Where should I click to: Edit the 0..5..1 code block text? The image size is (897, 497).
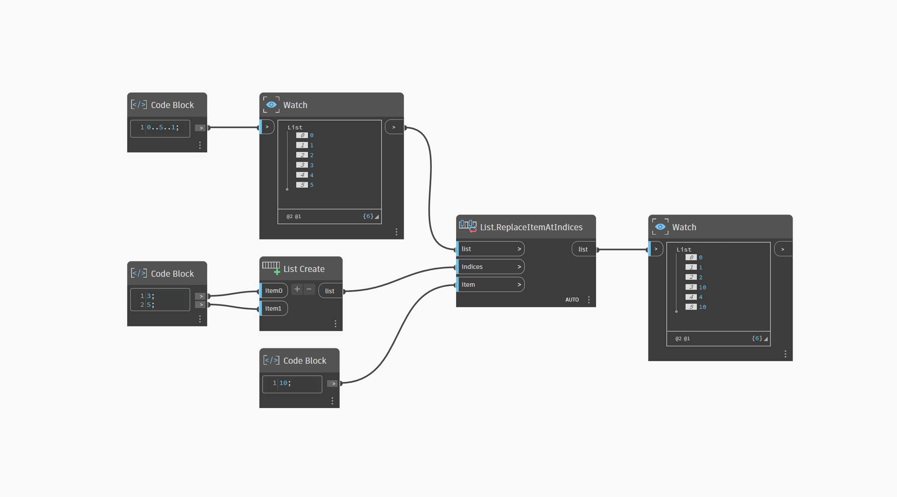pos(163,128)
